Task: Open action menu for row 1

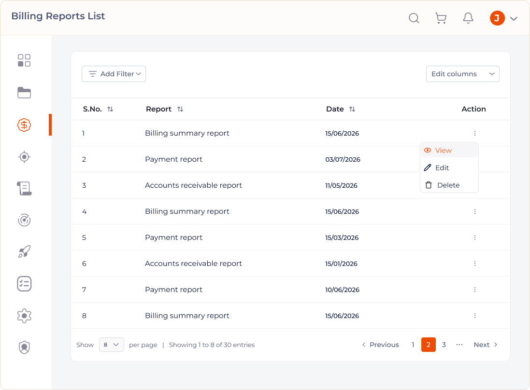Action: (x=474, y=133)
